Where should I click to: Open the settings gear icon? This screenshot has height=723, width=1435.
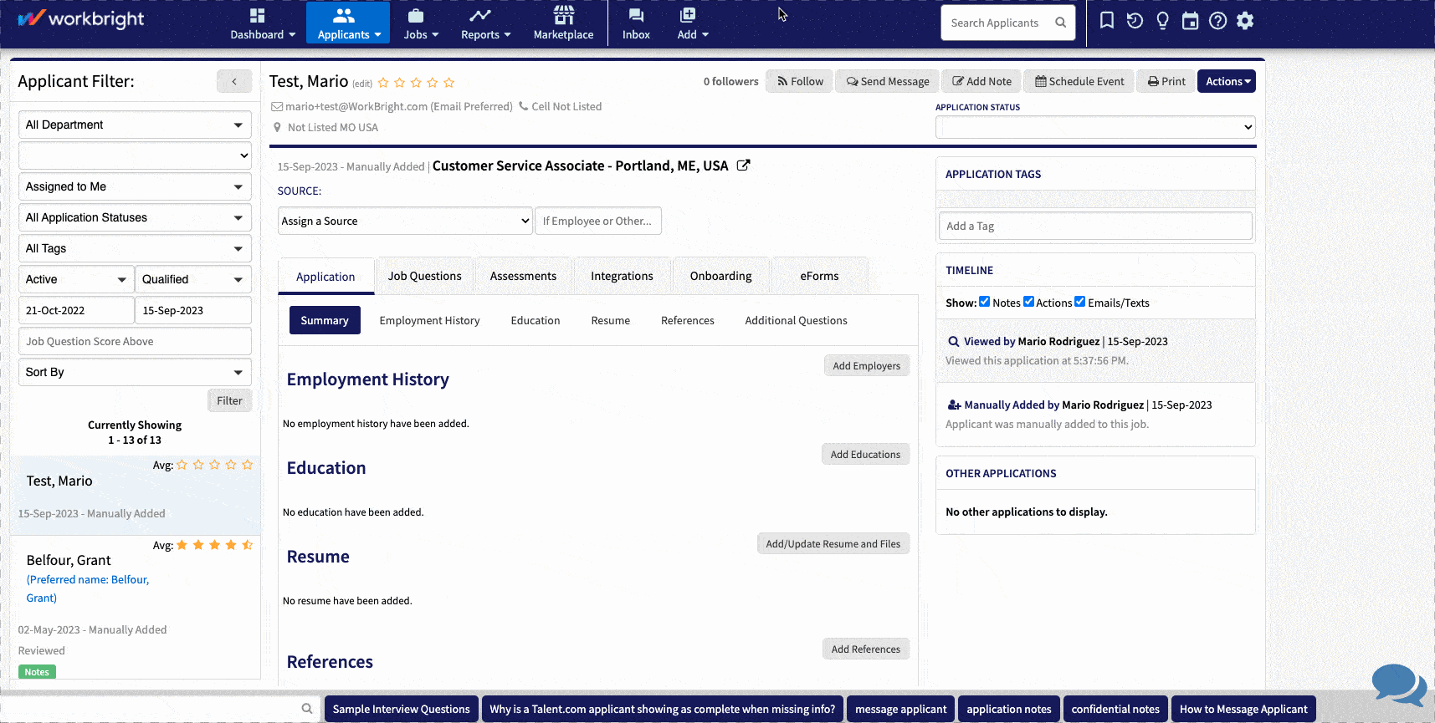coord(1245,21)
